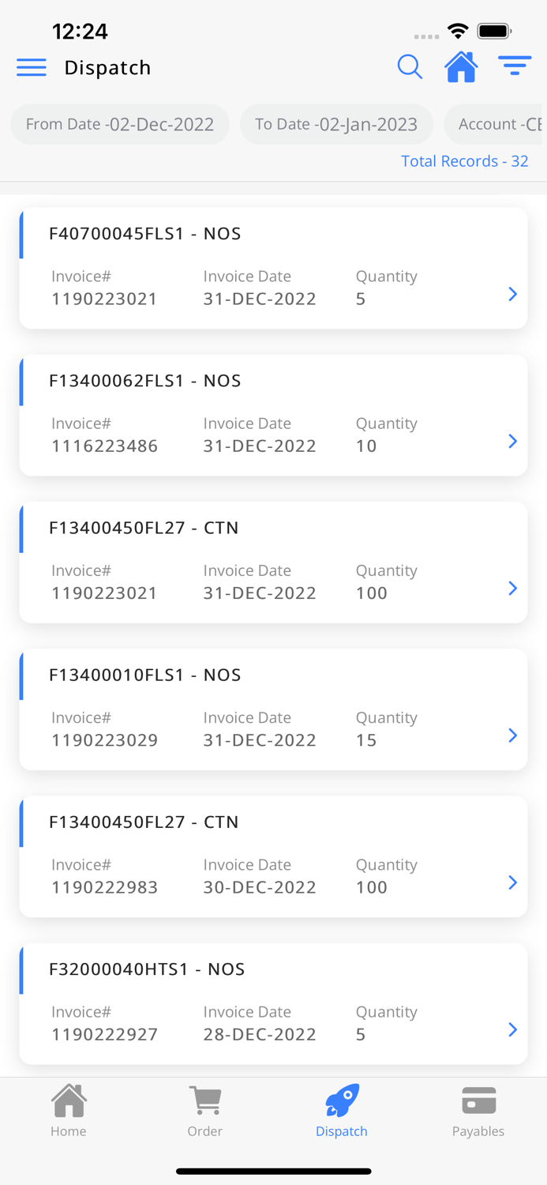Expand details for invoice 1190223021
Viewport: 547px width, 1185px height.
[x=512, y=294]
